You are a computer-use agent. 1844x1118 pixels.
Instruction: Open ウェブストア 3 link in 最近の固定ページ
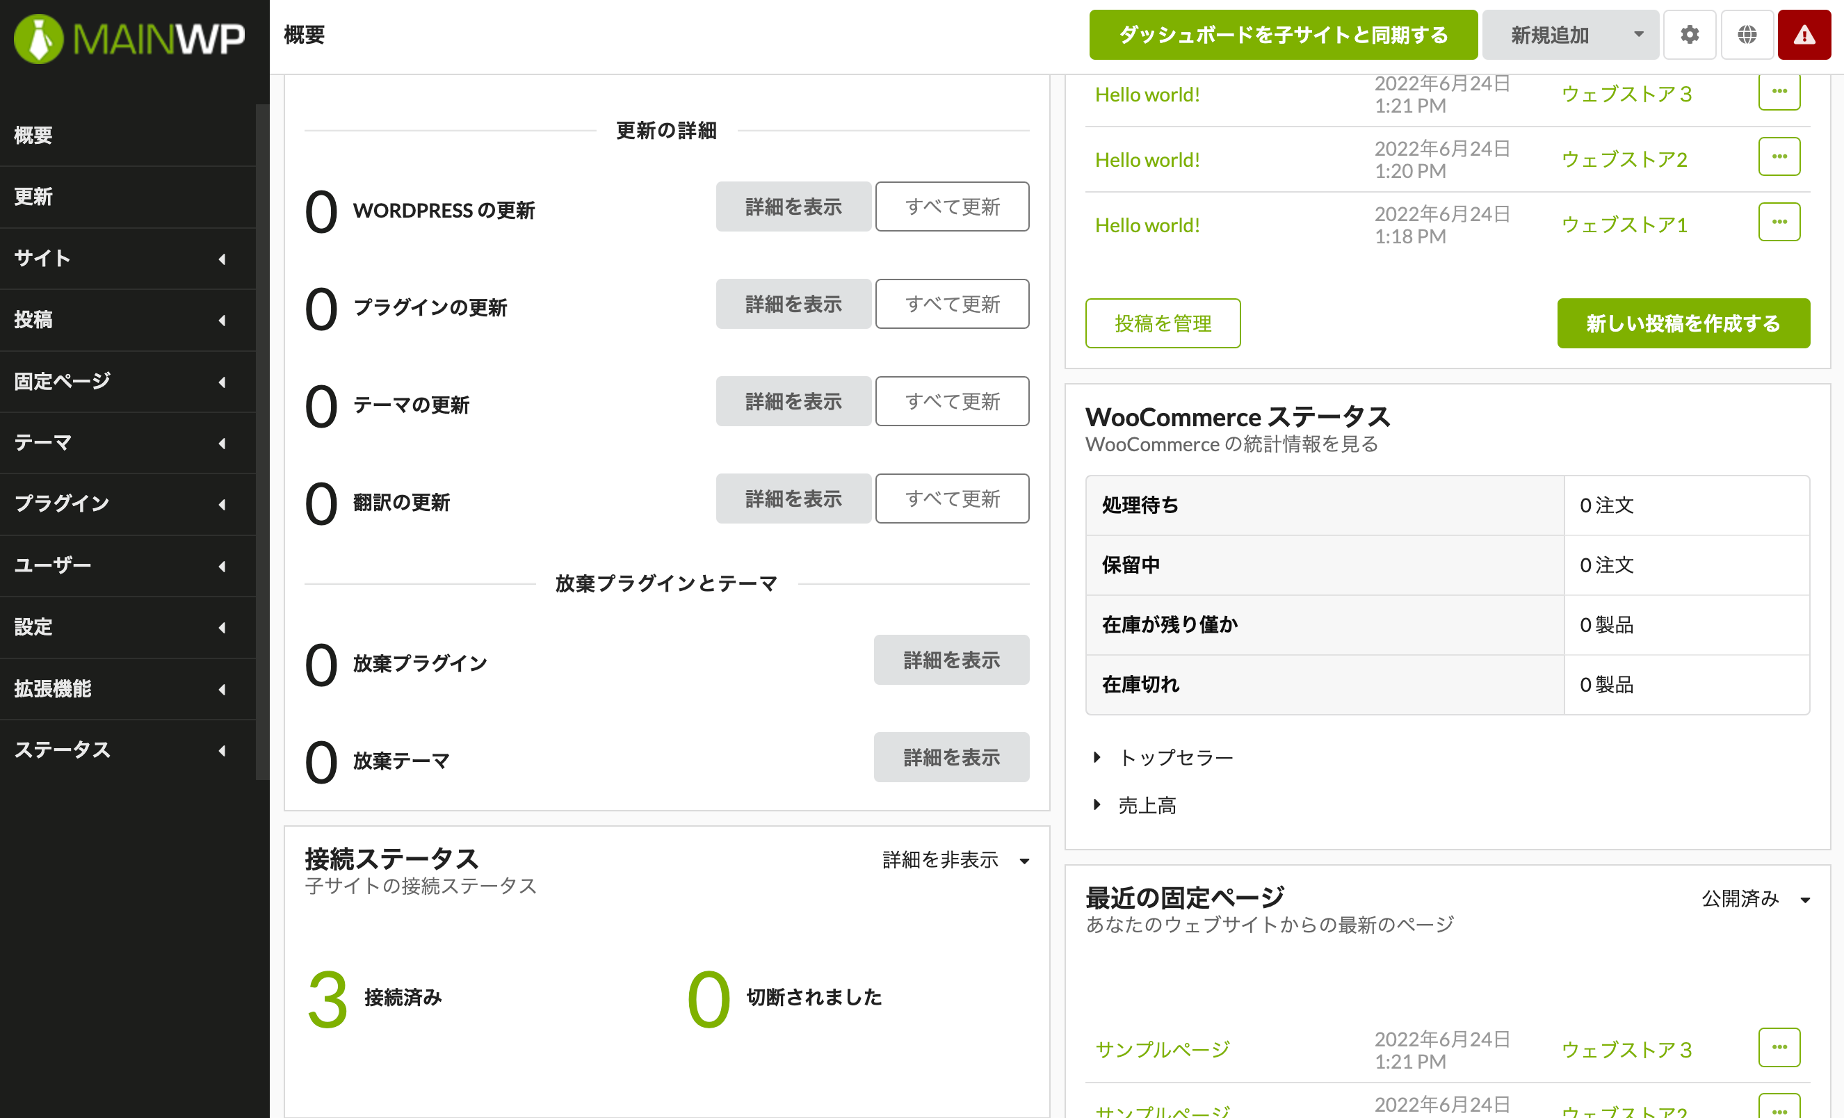click(x=1626, y=1049)
